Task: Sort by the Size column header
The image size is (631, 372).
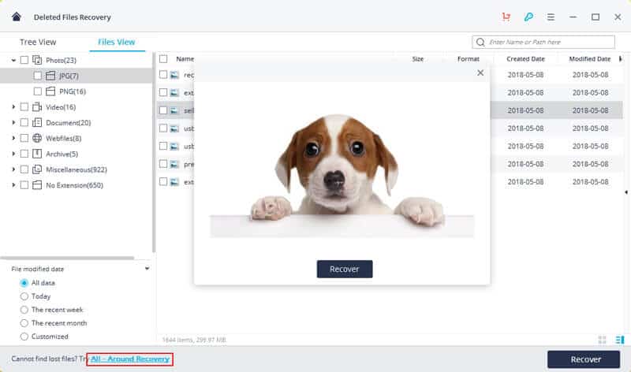Action: click(x=418, y=59)
